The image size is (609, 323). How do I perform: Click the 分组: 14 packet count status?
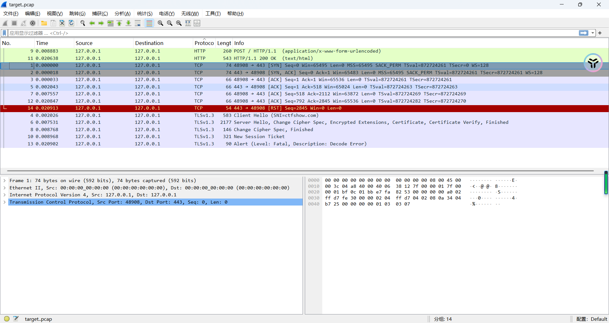(x=443, y=319)
